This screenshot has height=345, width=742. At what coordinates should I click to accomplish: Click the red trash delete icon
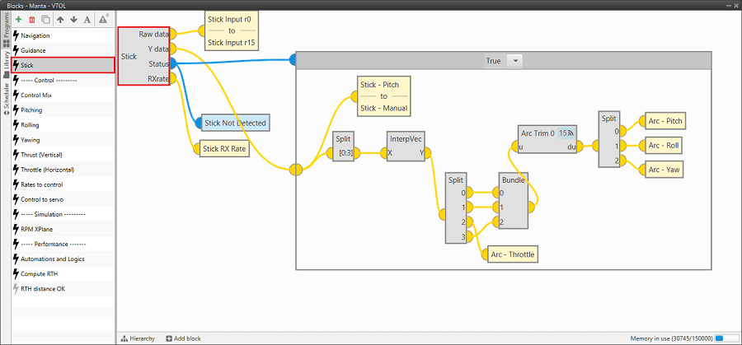click(31, 19)
